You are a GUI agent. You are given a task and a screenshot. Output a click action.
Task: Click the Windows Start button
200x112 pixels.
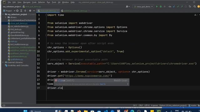25,111
